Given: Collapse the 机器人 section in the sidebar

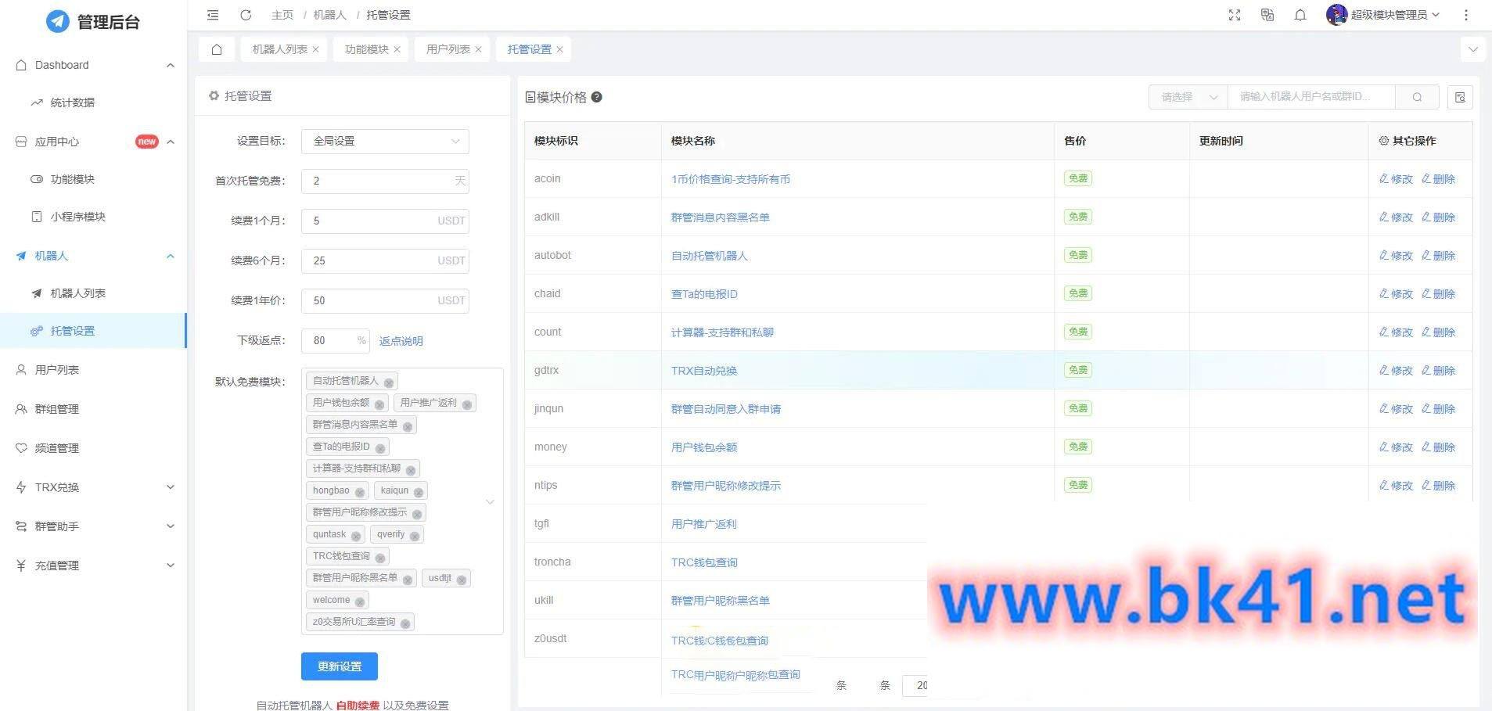Looking at the screenshot, I should 171,256.
